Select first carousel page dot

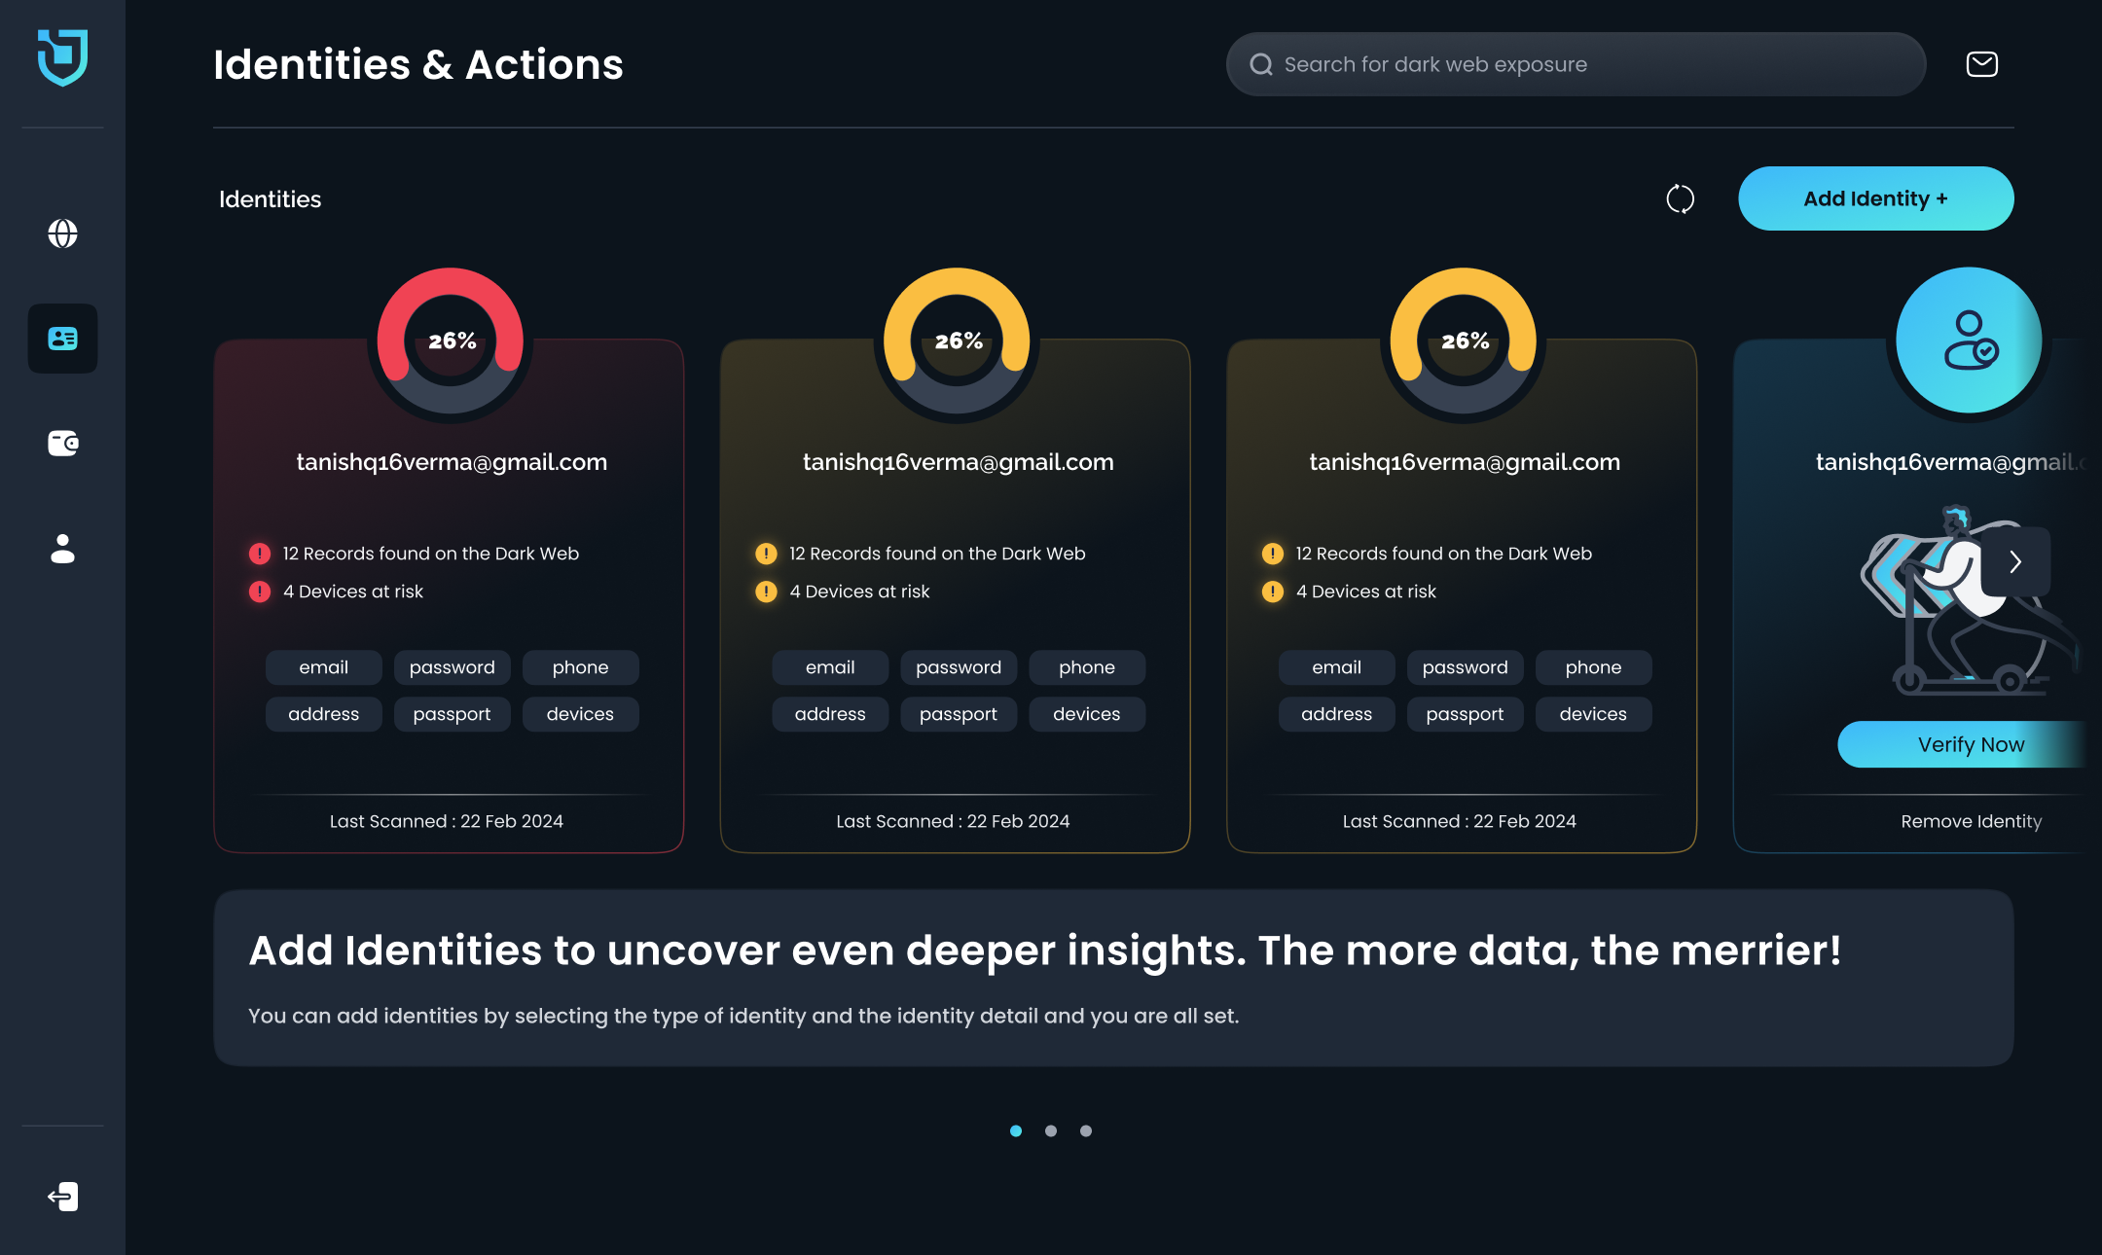(x=1016, y=1130)
